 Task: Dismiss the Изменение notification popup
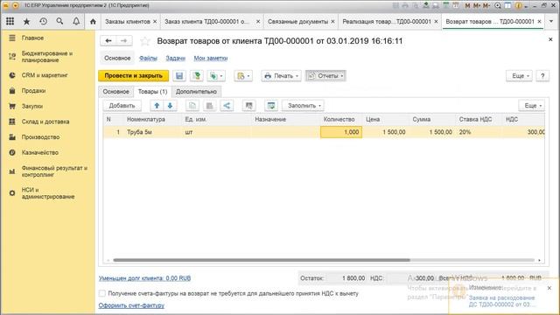[x=549, y=288]
